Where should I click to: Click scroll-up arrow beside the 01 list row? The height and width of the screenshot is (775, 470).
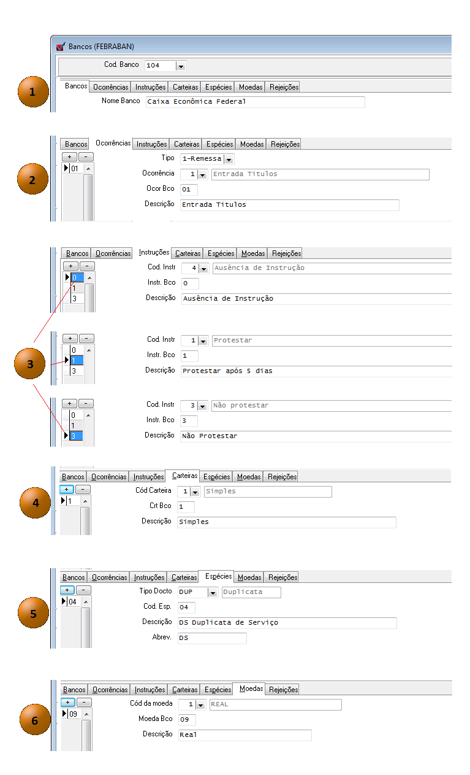point(88,169)
